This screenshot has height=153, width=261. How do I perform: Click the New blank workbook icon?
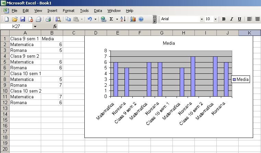(7, 19)
